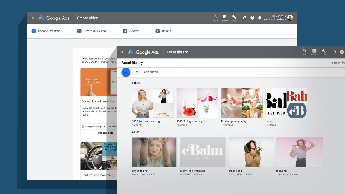Select the almonds.png asset thumbnail

[x=154, y=152]
